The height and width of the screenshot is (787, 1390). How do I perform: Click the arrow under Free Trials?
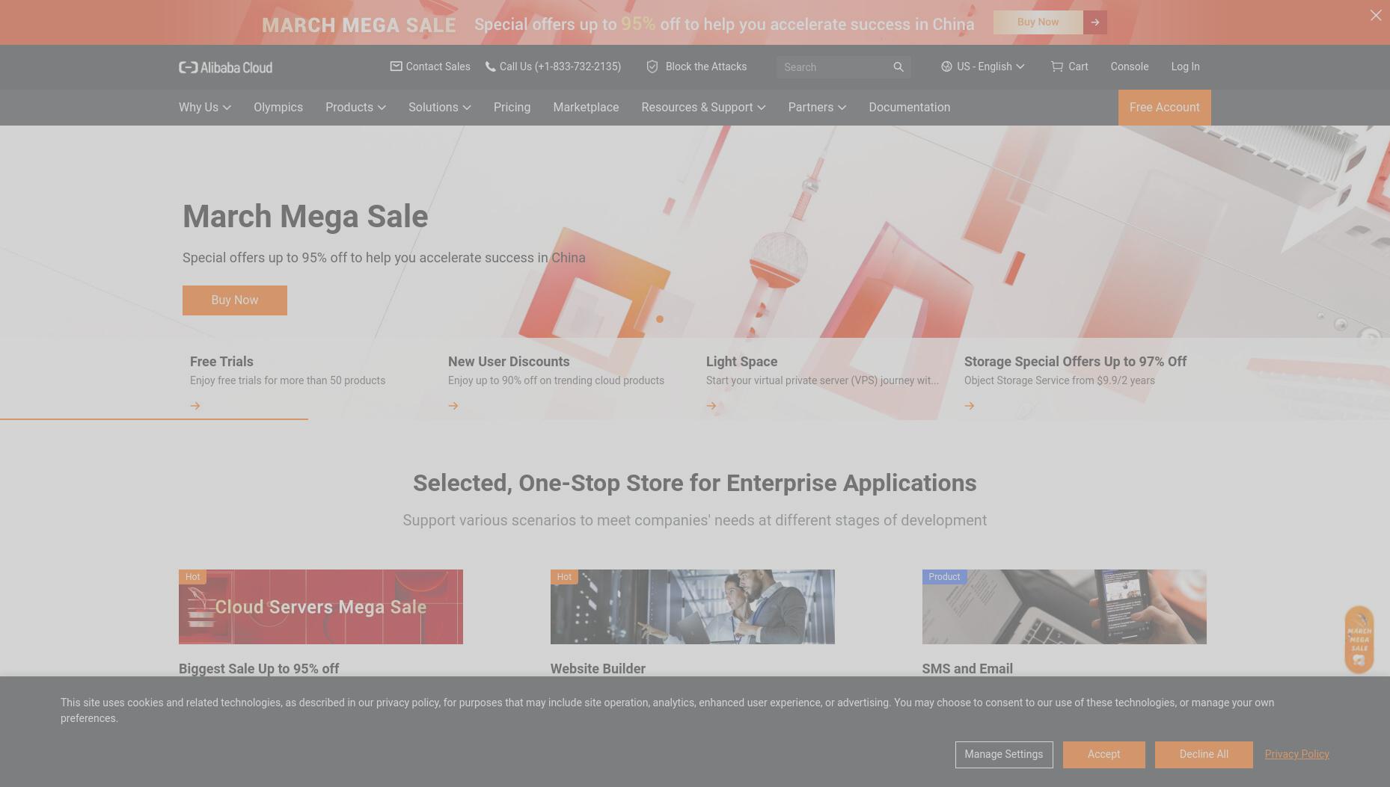tap(195, 406)
